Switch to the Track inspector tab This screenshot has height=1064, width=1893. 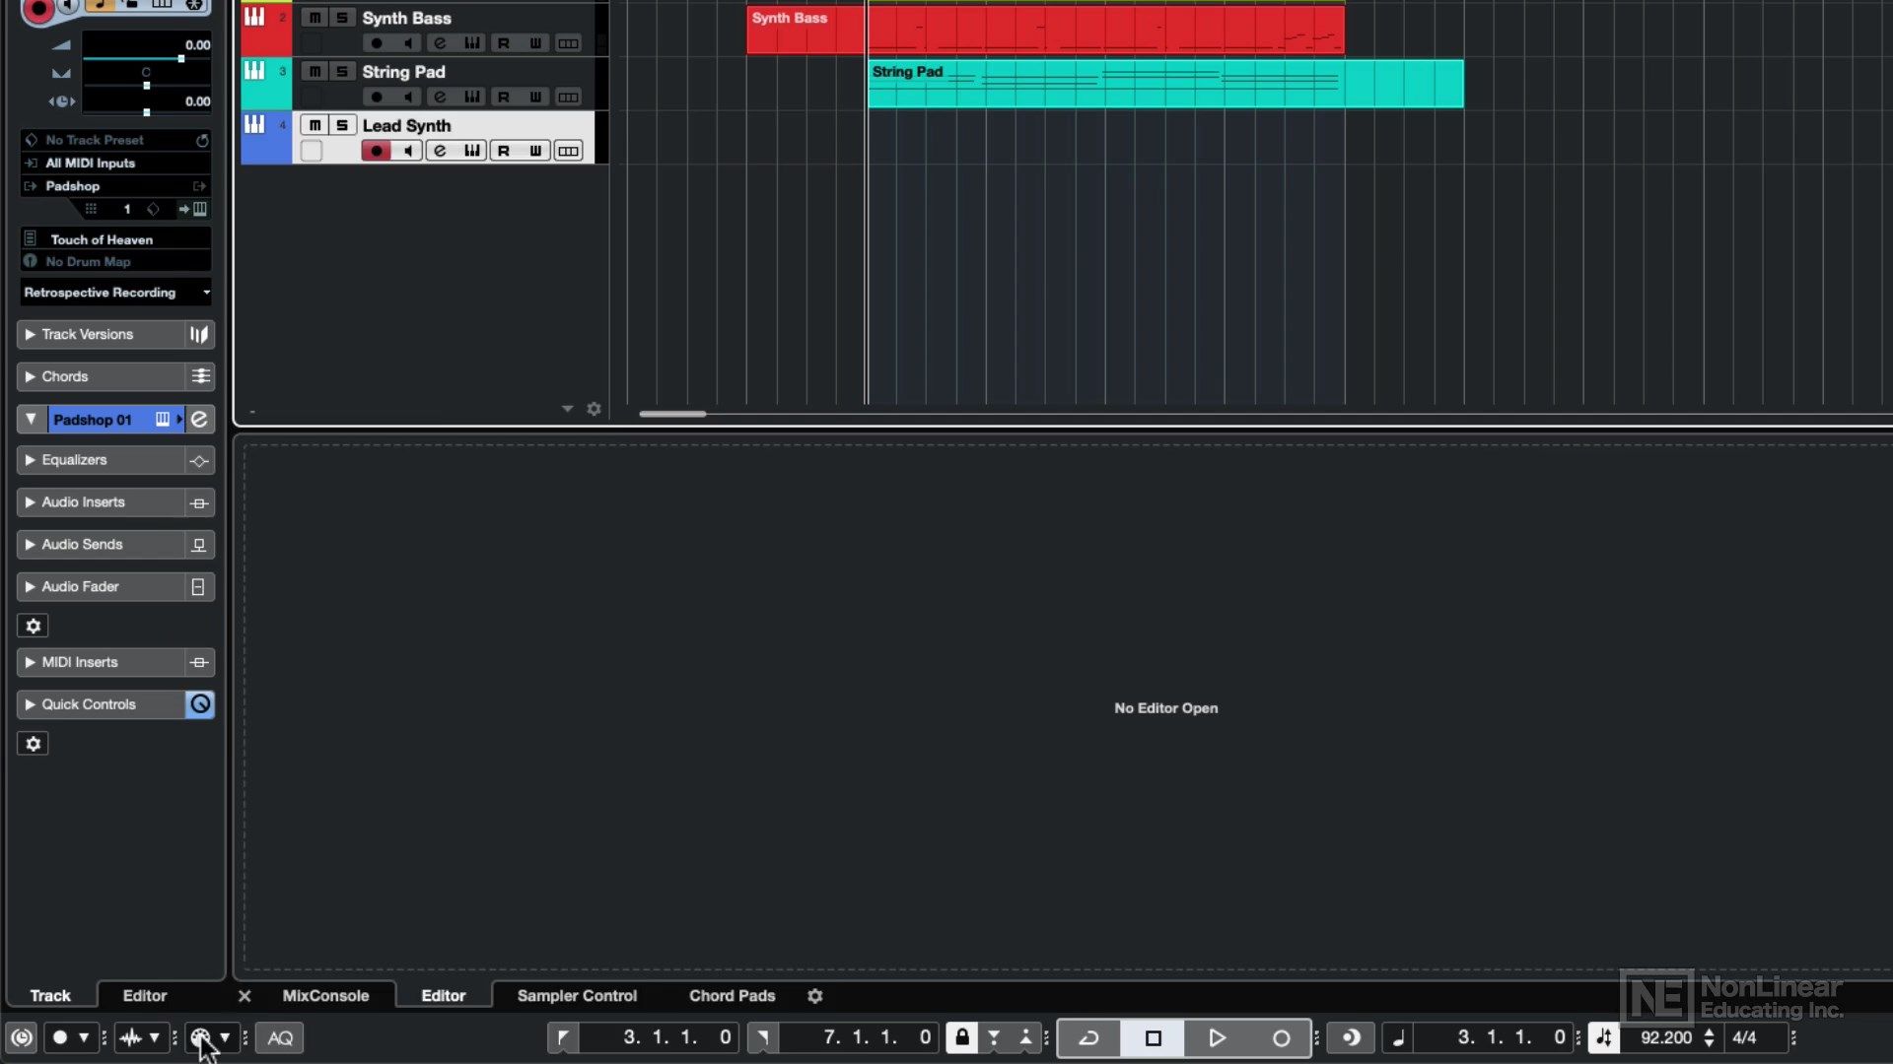(50, 996)
